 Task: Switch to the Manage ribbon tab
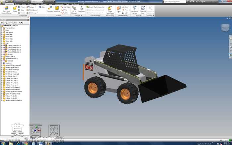pyautogui.click(x=44, y=4)
